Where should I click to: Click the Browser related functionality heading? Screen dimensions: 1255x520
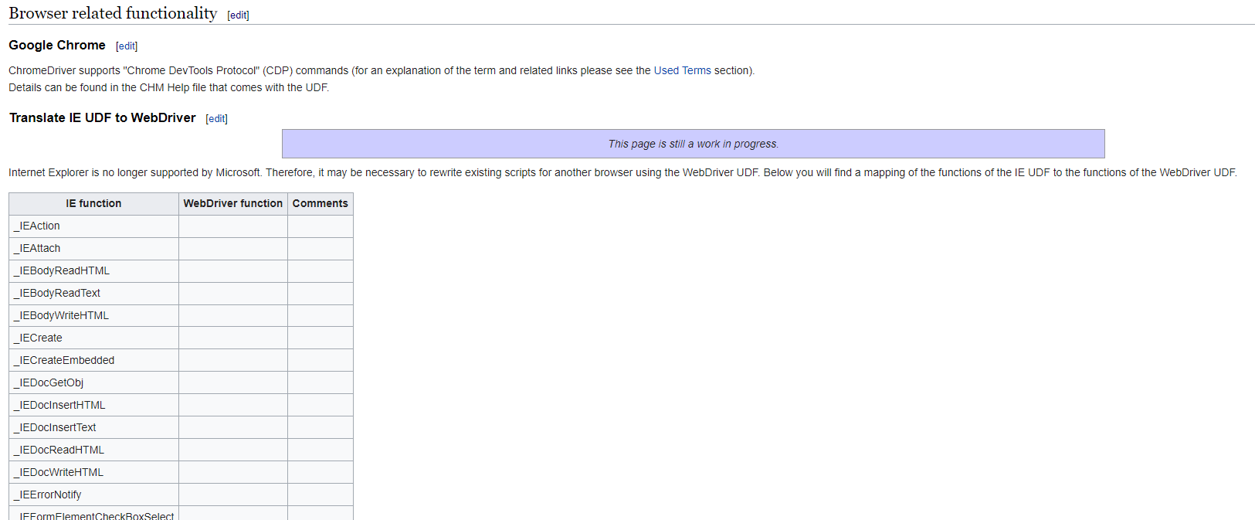113,14
